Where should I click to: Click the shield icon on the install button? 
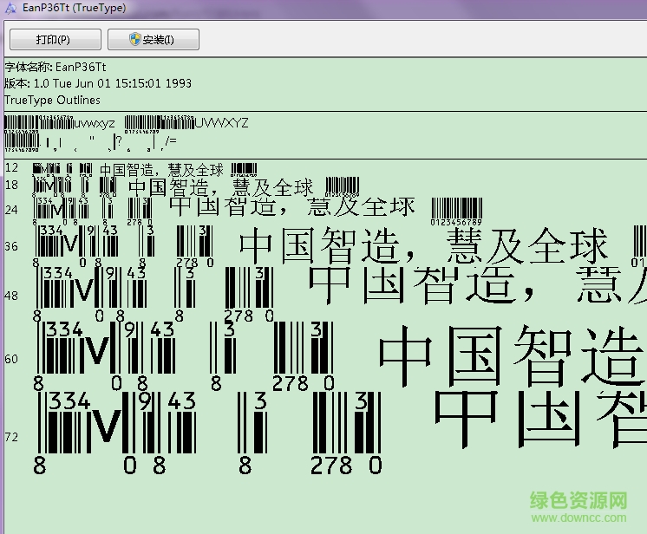tap(135, 39)
